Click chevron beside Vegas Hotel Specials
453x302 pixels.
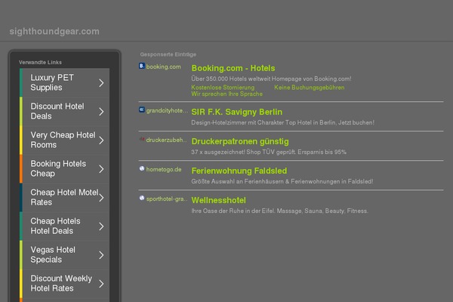[101, 255]
